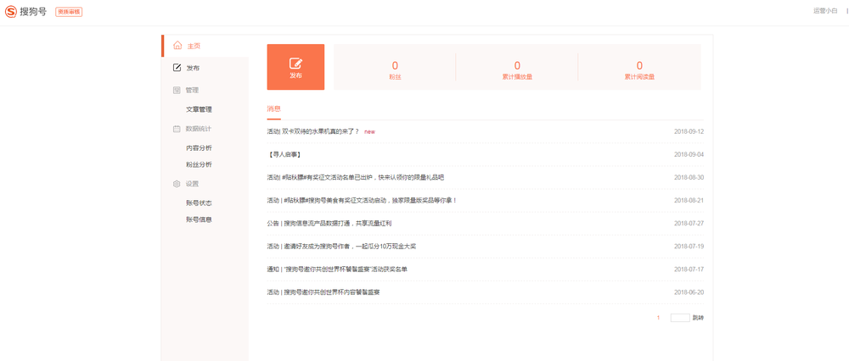
Task: Click the date 2018-06-20
Action: (x=689, y=292)
